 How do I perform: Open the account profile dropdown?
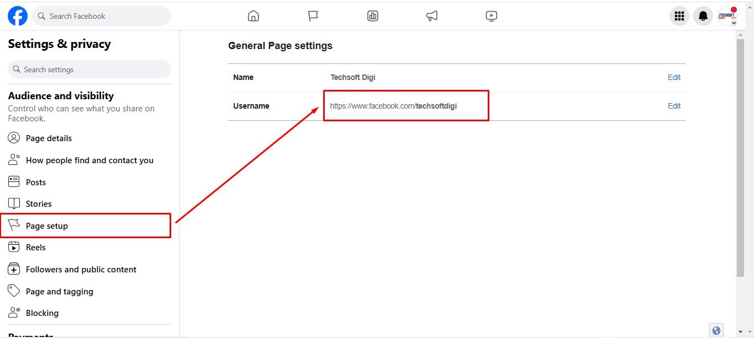727,17
